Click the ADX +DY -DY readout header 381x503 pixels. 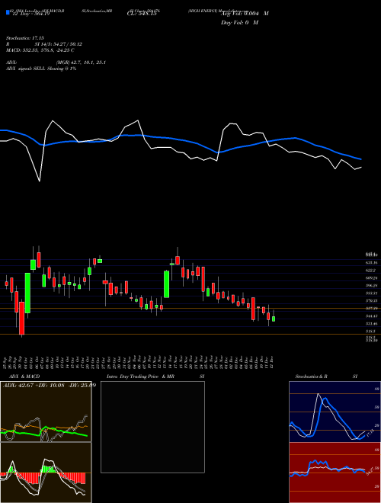coord(50,385)
